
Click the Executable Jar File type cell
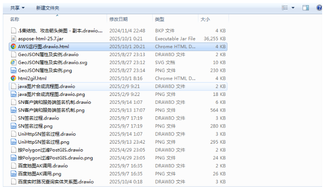click(175, 38)
